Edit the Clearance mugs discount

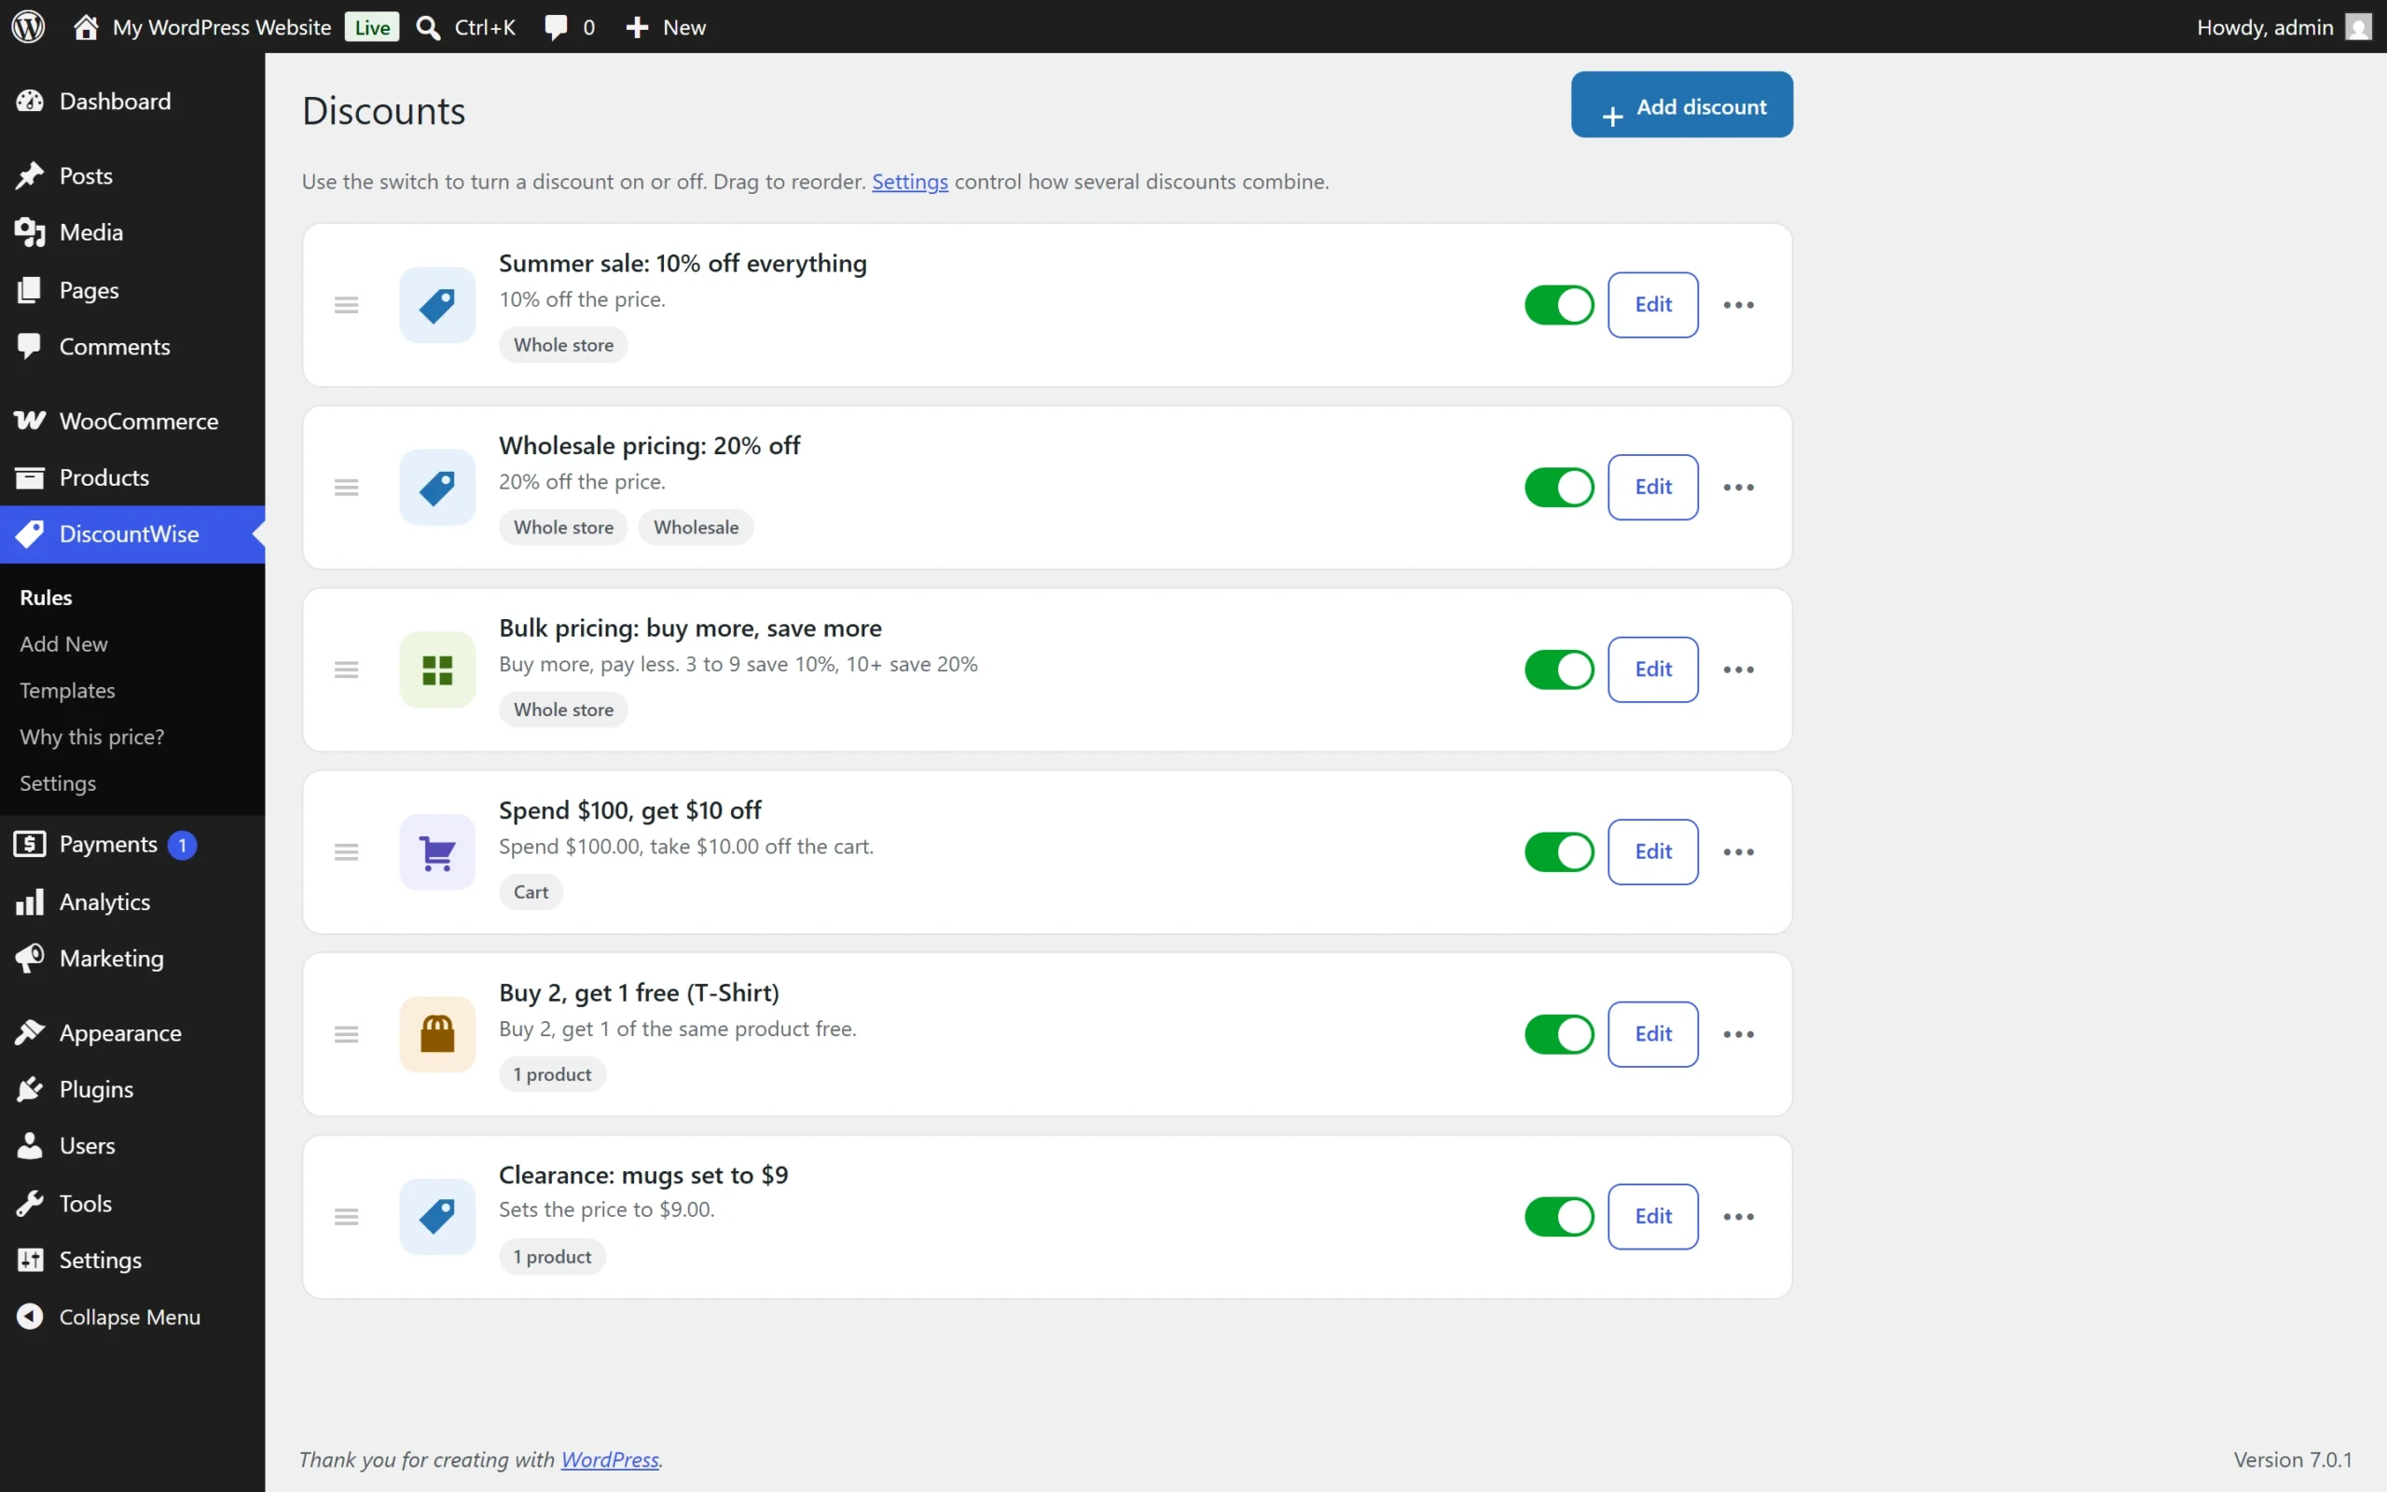coord(1653,1217)
